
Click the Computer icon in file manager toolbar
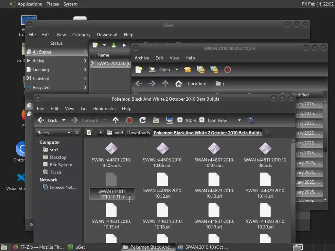click(x=169, y=120)
